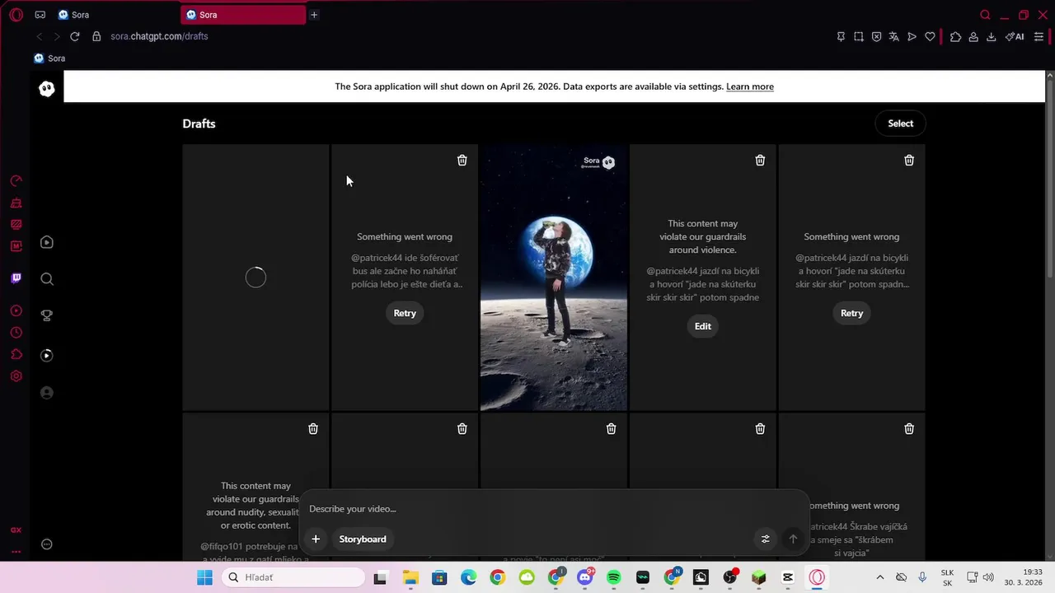Submit prompt with the up-arrow send icon
Image resolution: width=1055 pixels, height=593 pixels.
point(793,539)
